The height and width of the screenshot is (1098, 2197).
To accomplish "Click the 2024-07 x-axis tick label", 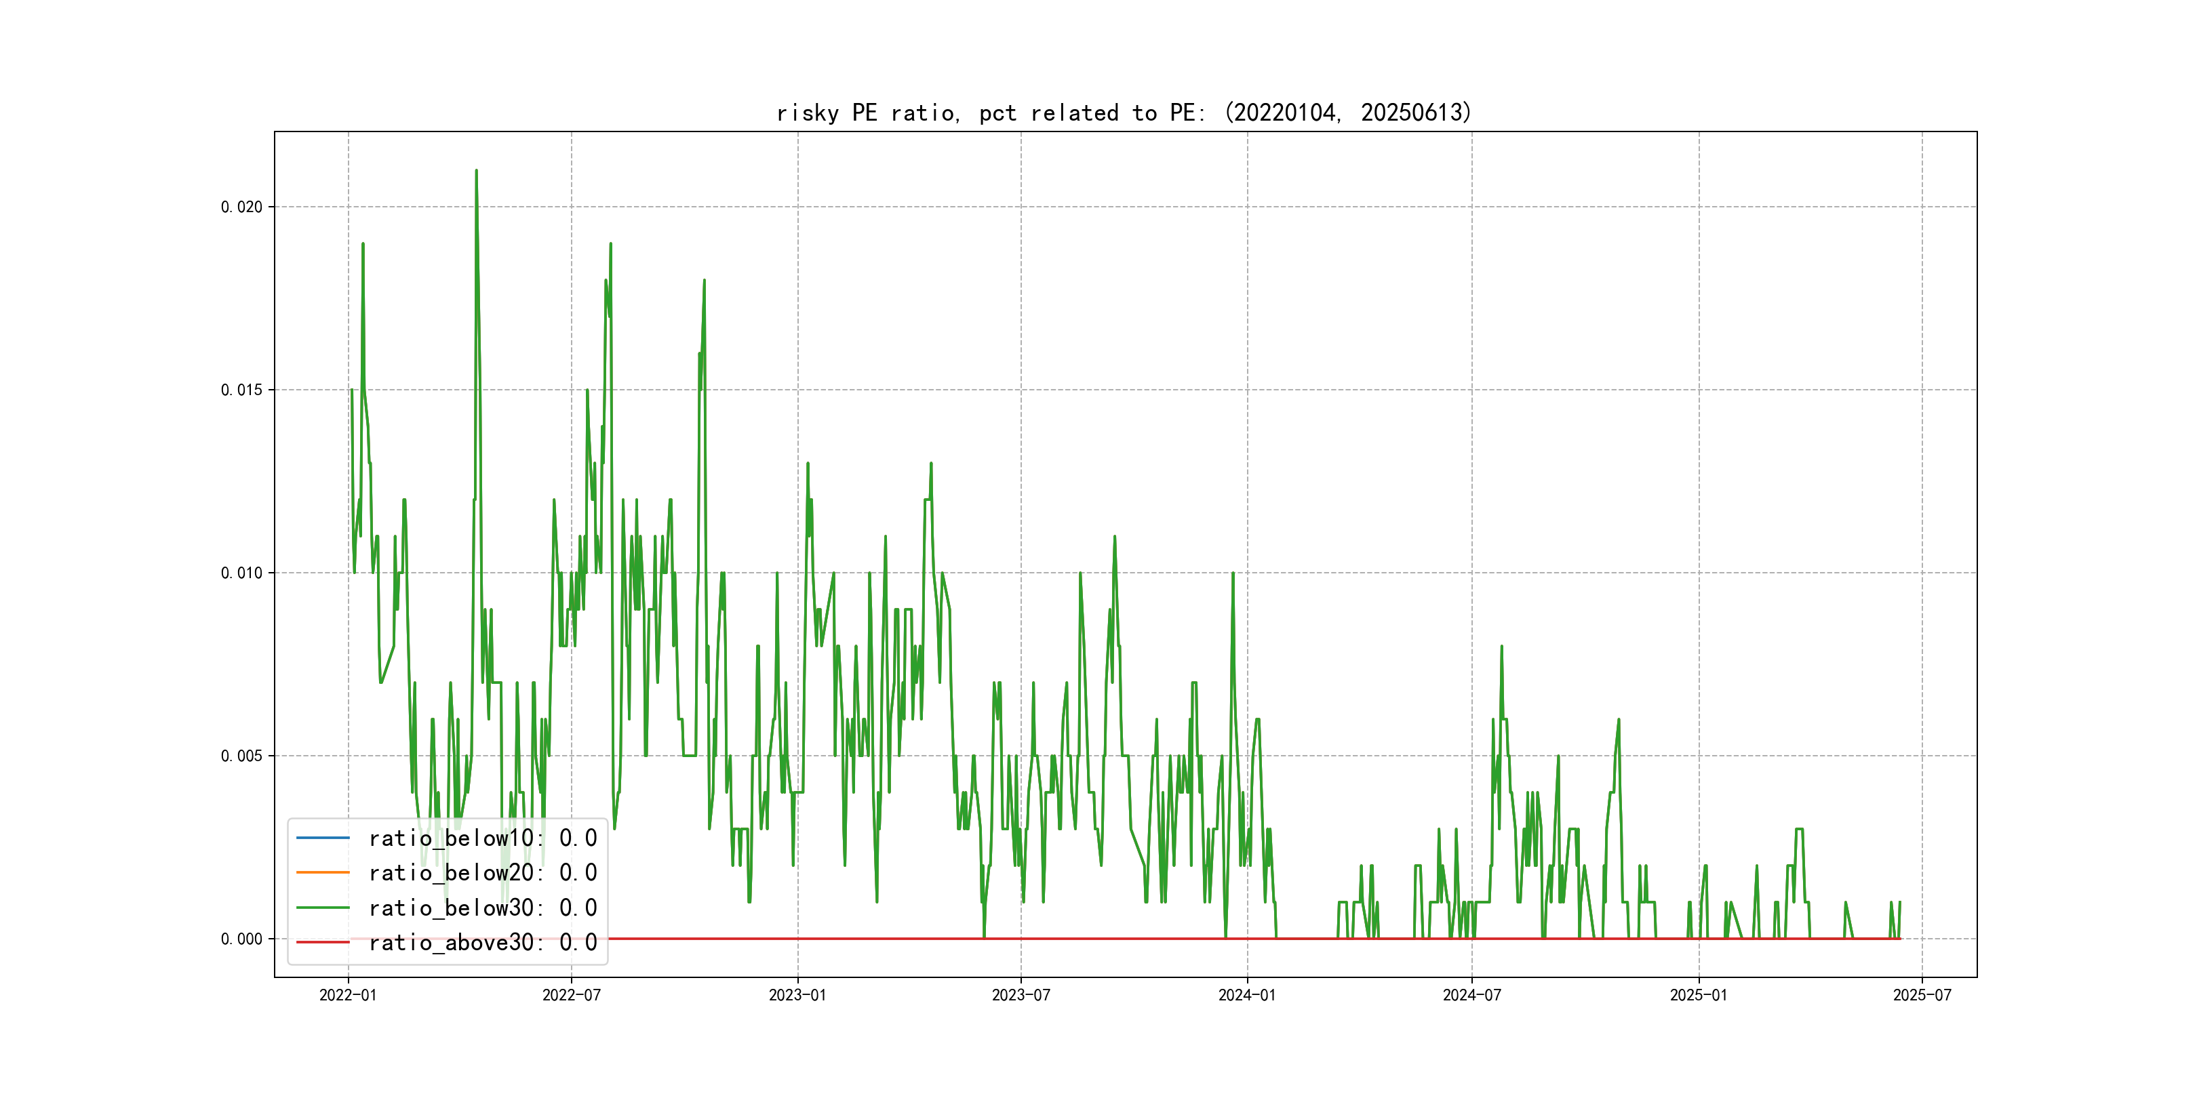I will click(1471, 995).
